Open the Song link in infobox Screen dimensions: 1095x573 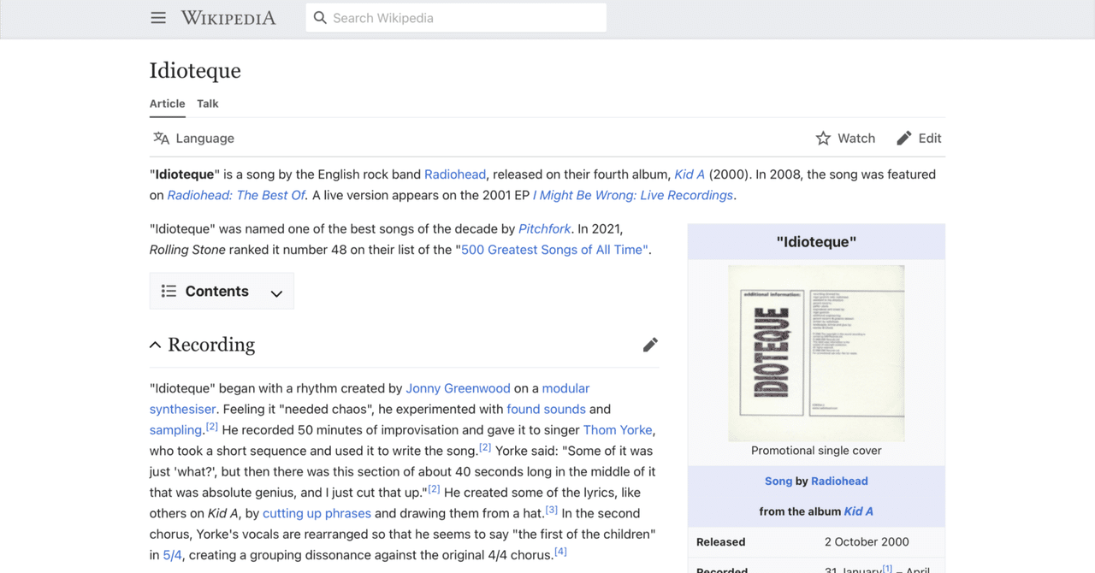click(778, 481)
